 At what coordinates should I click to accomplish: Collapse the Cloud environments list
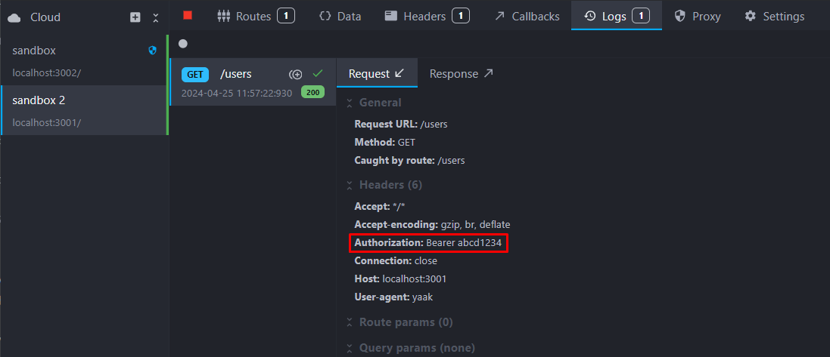tap(156, 17)
